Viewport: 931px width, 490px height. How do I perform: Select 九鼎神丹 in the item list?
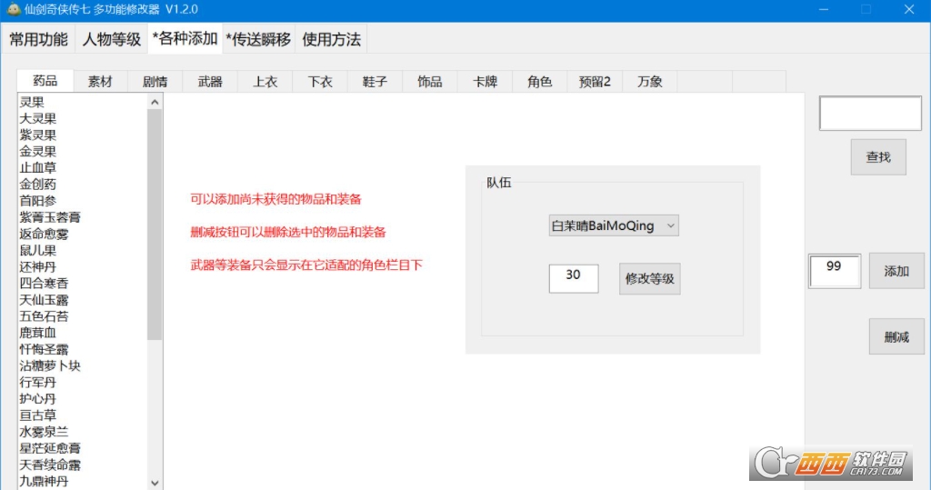44,481
